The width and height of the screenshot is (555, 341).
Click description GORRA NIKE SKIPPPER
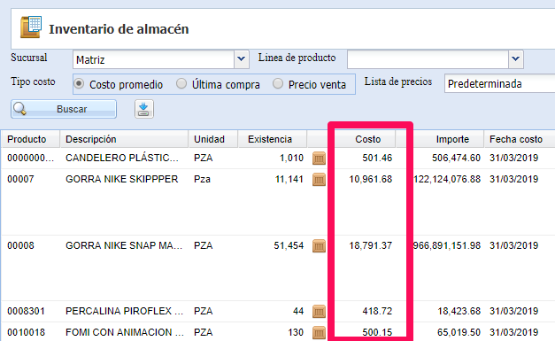[122, 179]
